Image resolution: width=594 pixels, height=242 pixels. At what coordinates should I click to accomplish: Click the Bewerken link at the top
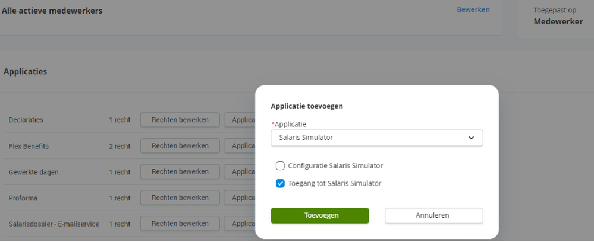pos(473,9)
